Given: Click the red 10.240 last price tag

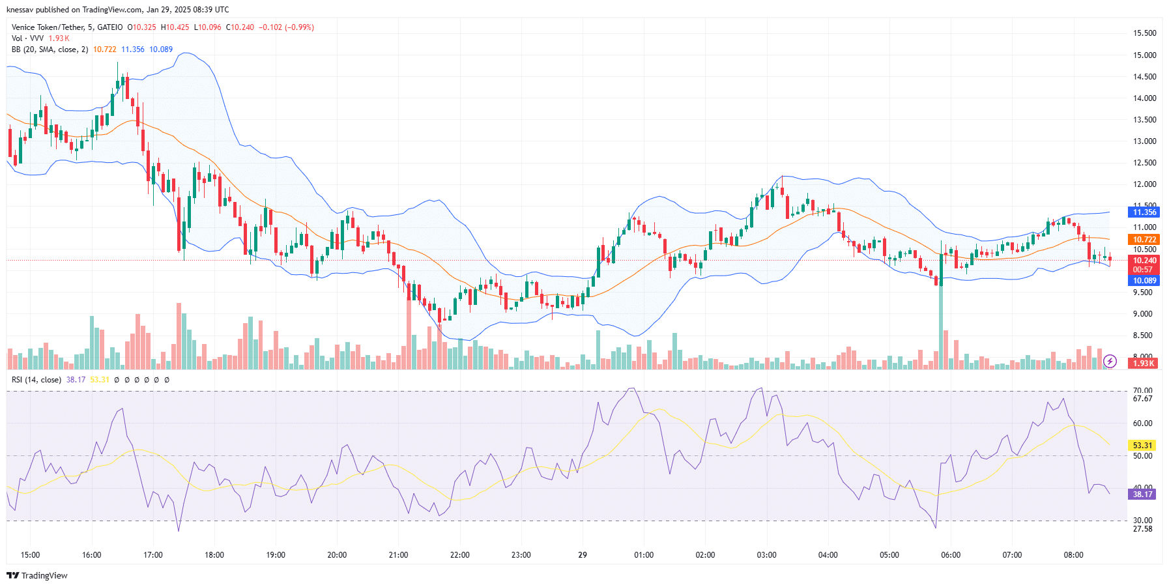Looking at the screenshot, I should [x=1144, y=261].
